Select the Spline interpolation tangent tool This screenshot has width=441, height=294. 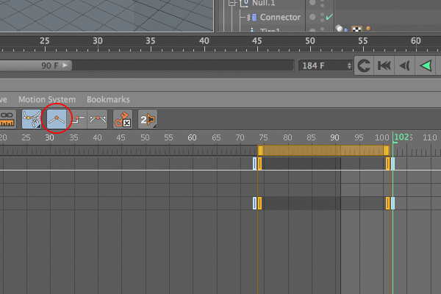point(98,119)
